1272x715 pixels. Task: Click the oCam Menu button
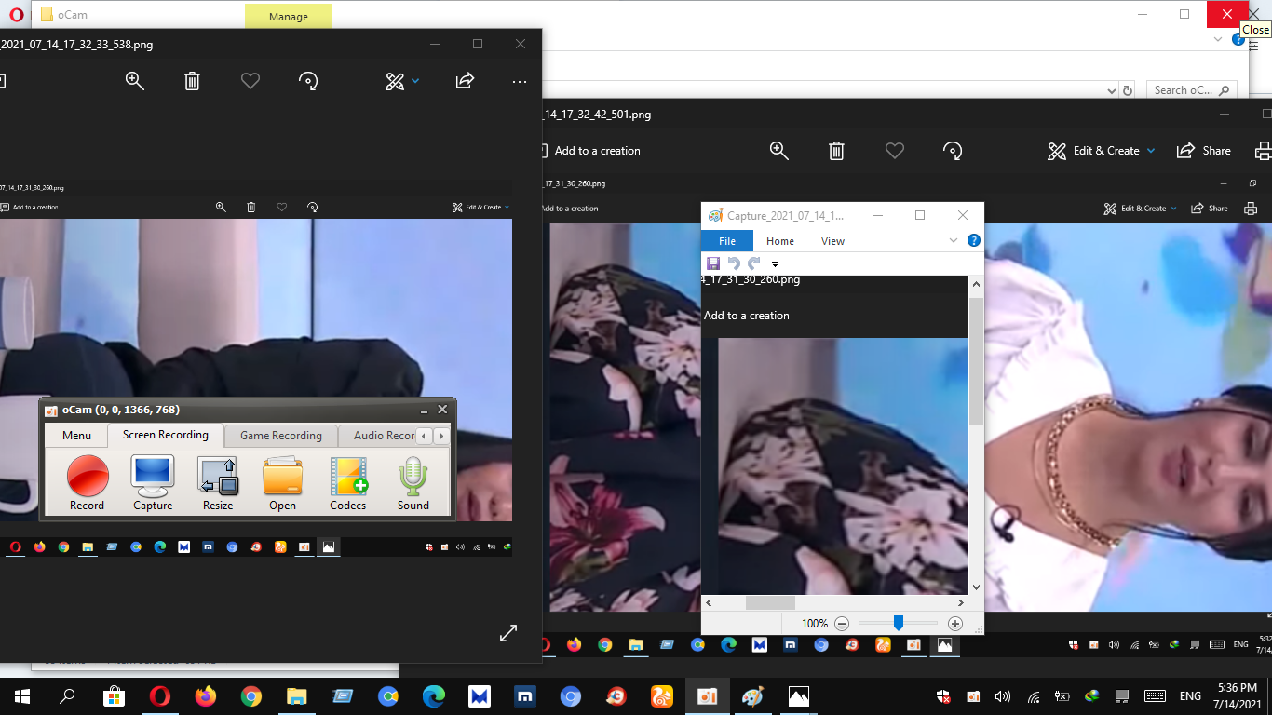77,436
